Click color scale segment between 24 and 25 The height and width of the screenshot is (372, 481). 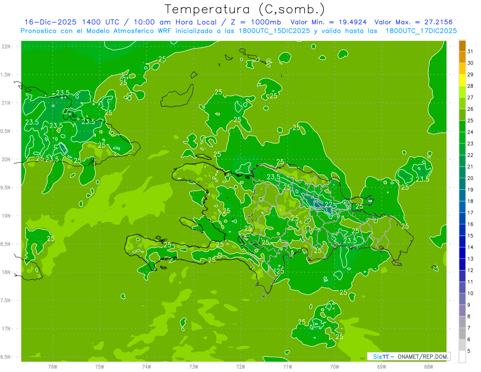pyautogui.click(x=462, y=126)
